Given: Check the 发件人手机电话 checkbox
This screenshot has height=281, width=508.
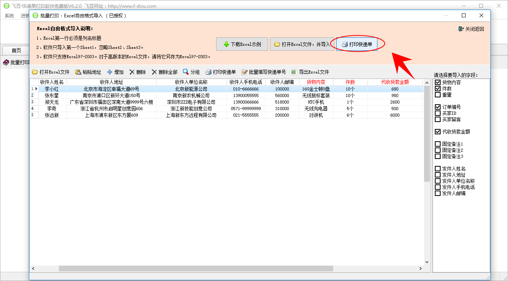Looking at the screenshot, I should coord(438,187).
